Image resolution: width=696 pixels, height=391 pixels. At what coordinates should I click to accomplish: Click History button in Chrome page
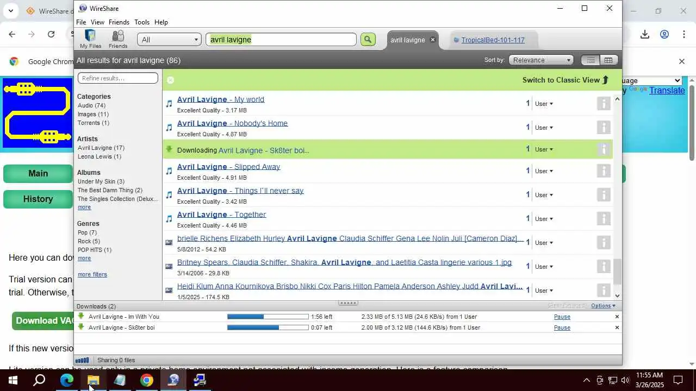[38, 199]
